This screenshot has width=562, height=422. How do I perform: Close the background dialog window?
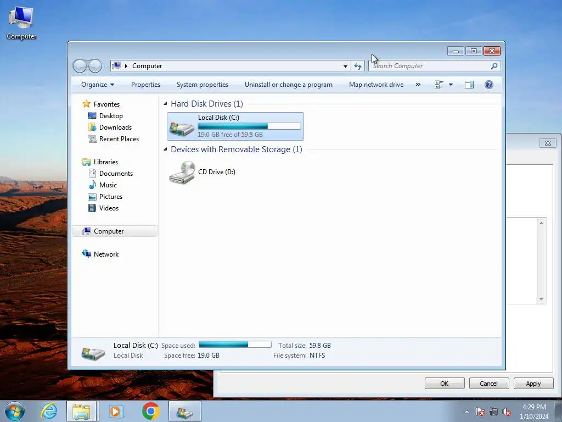(x=548, y=143)
